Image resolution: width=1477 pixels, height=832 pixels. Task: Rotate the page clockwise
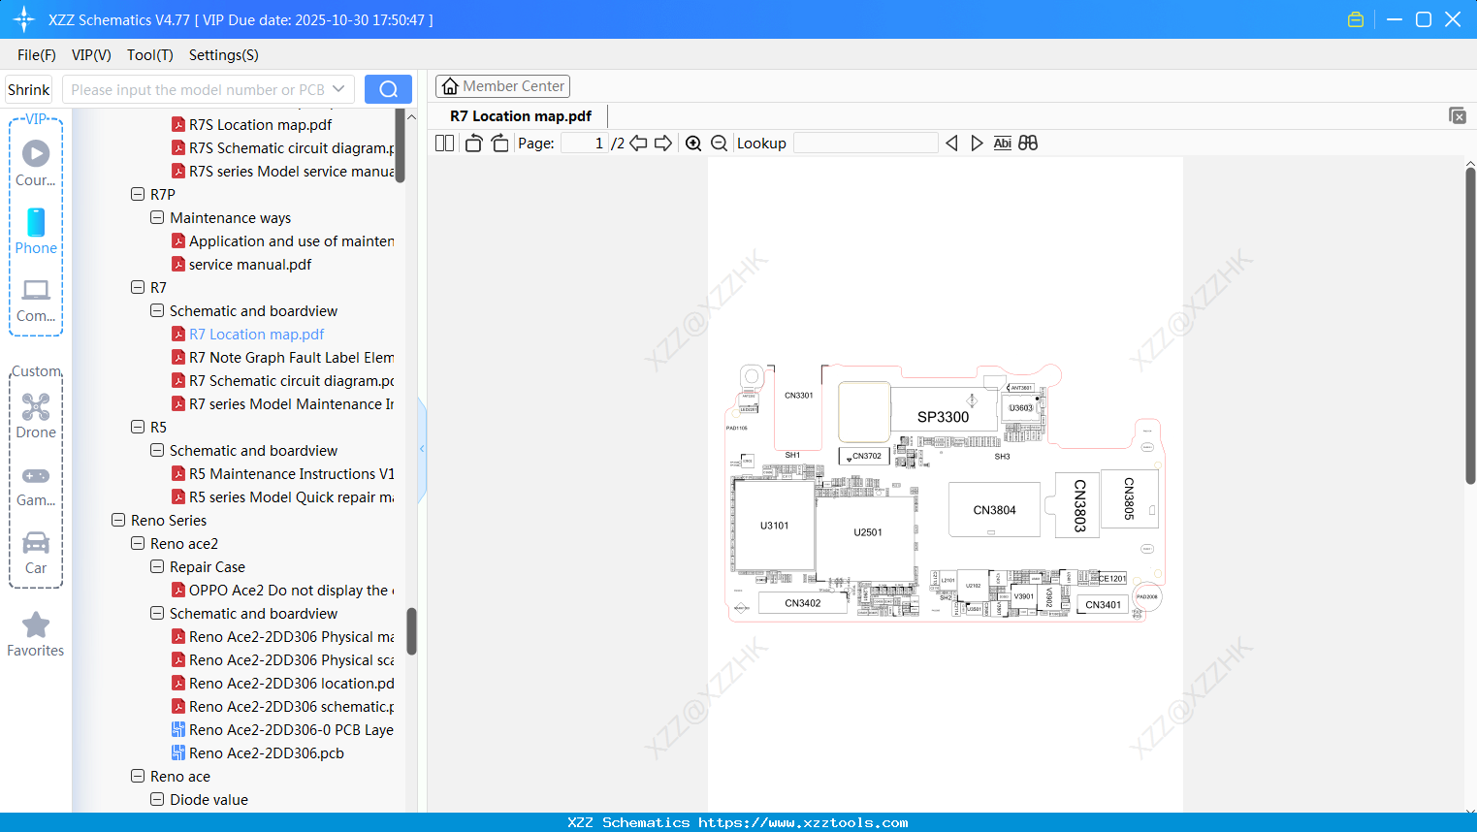tap(499, 143)
